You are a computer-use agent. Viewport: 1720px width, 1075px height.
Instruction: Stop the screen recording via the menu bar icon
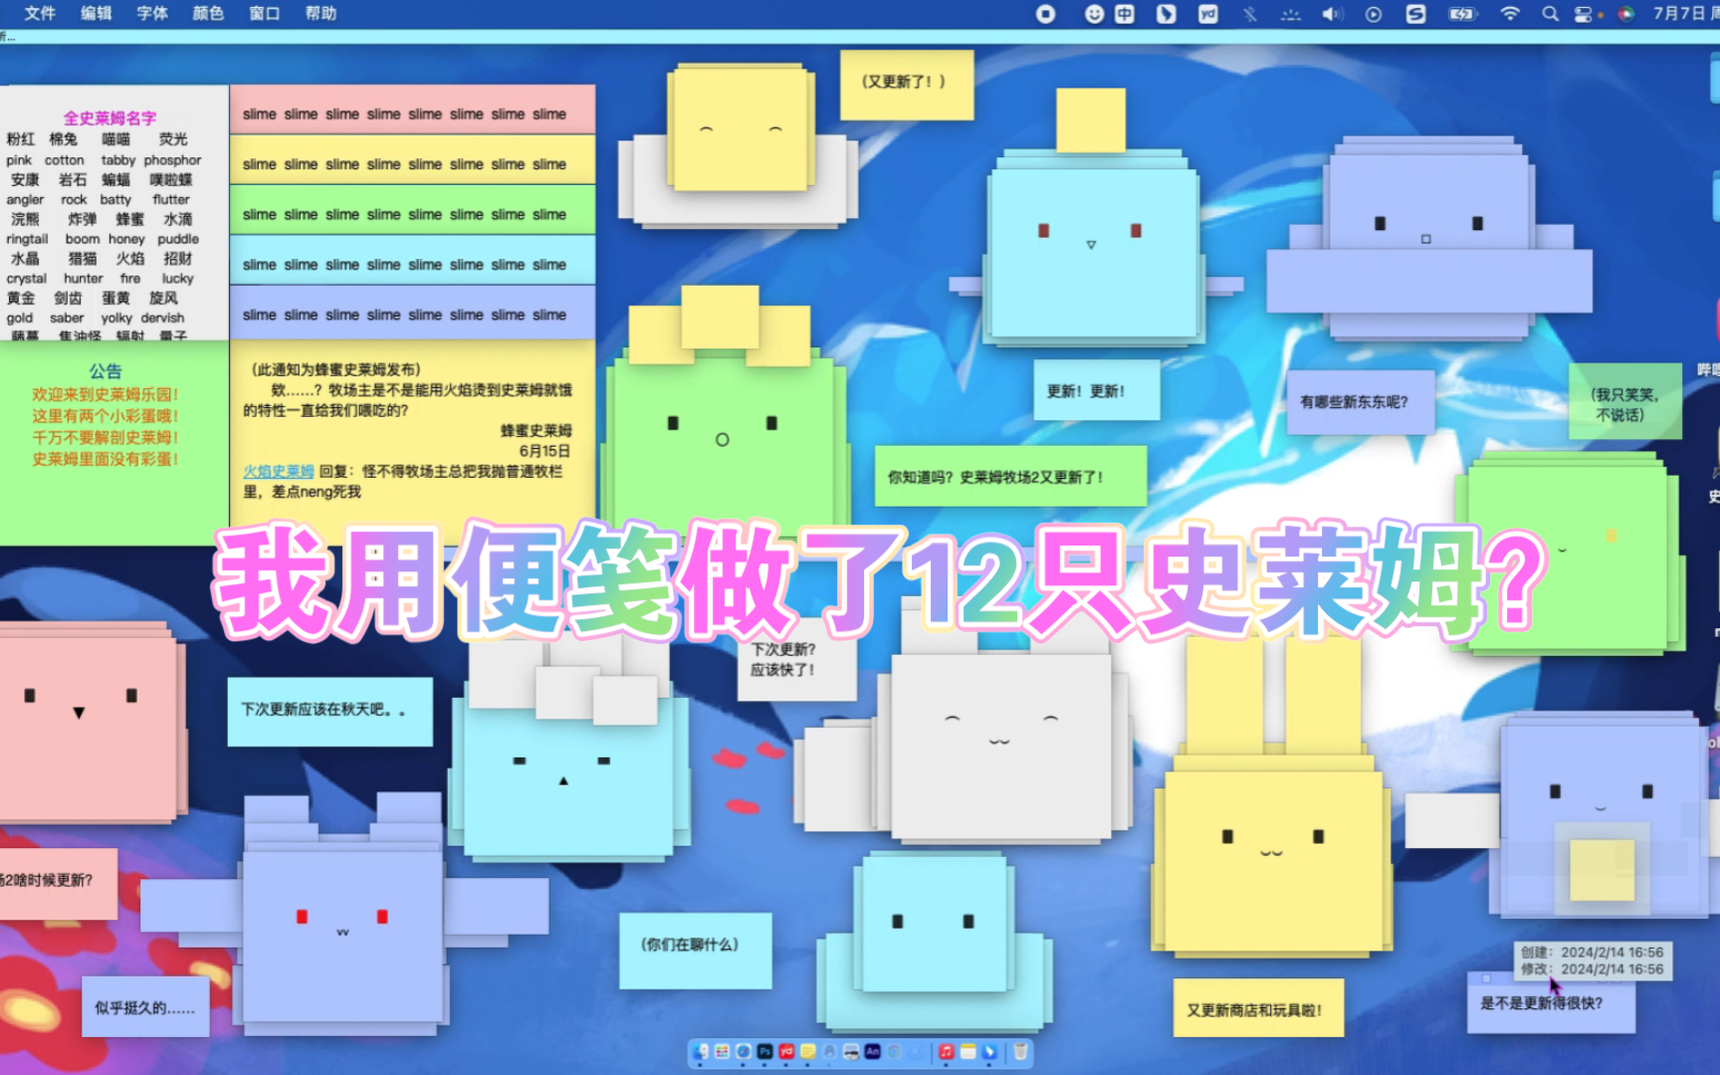point(1044,14)
